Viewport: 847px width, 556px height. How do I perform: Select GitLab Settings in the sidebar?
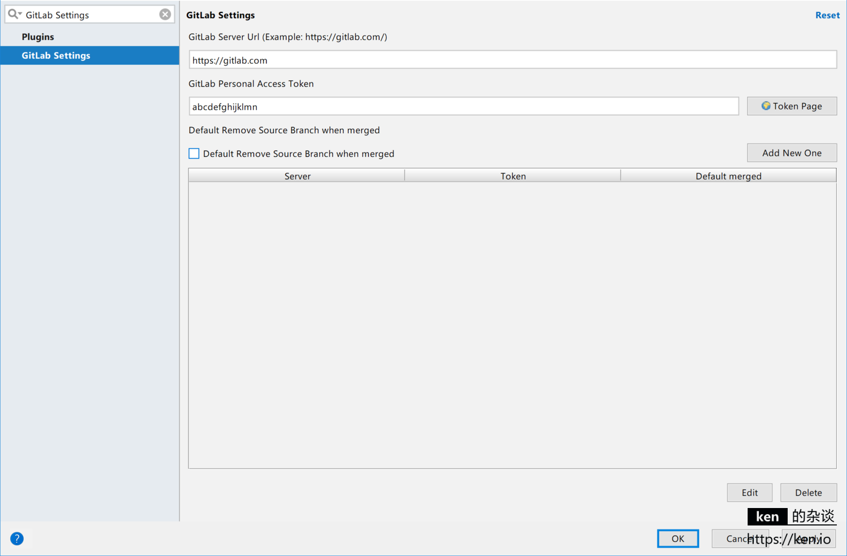tap(90, 55)
